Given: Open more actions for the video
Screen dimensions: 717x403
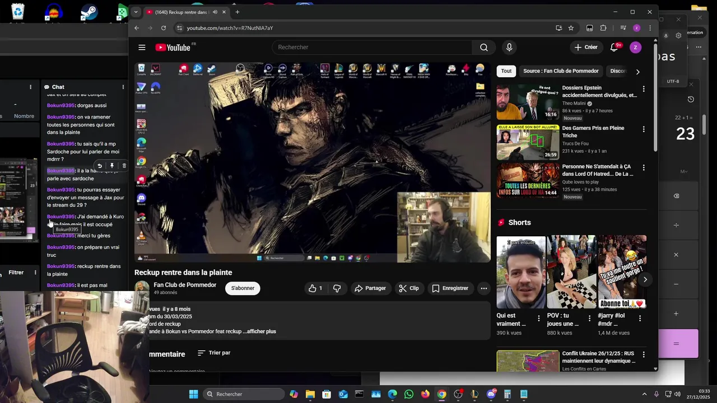Looking at the screenshot, I should (x=483, y=288).
